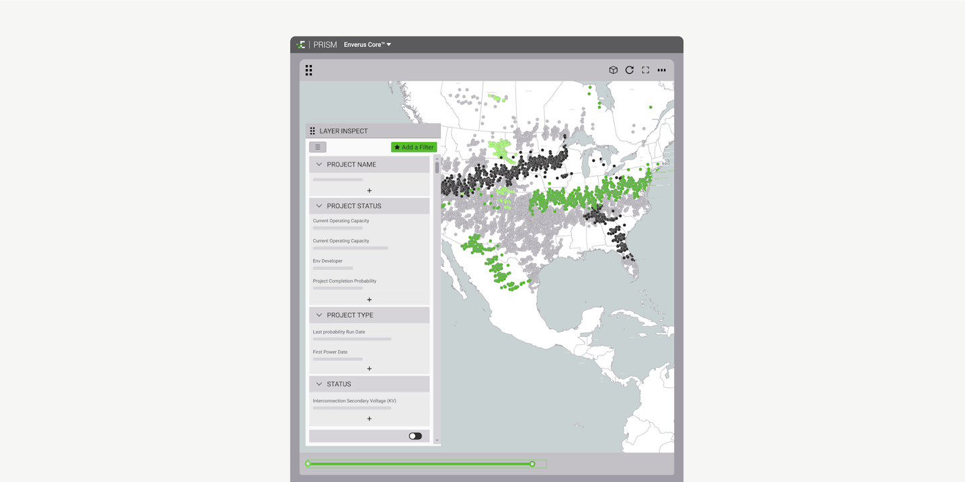Grab the Layer Inspect panel drag handle
The width and height of the screenshot is (965, 482).
pyautogui.click(x=312, y=132)
